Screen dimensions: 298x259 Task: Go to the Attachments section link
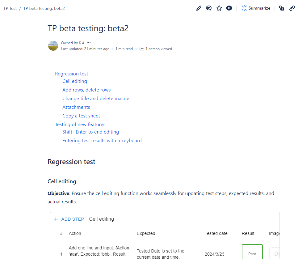(x=76, y=107)
